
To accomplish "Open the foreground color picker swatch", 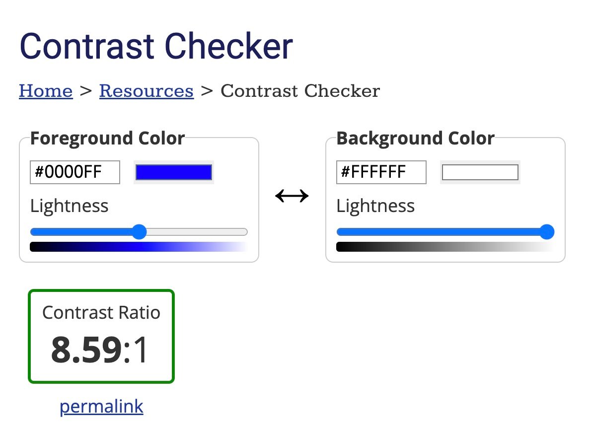I will [174, 171].
